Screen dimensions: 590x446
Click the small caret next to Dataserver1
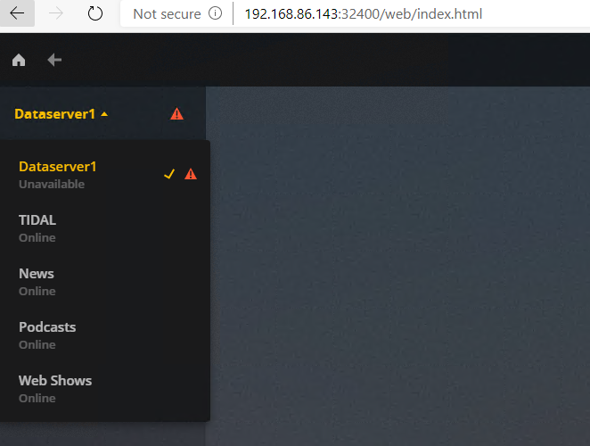click(104, 114)
